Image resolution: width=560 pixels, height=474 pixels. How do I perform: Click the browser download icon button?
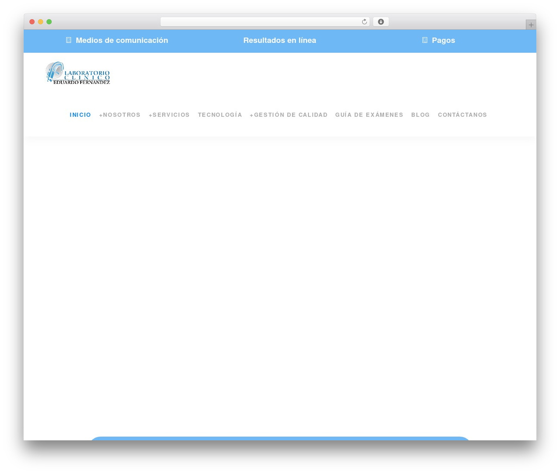381,22
